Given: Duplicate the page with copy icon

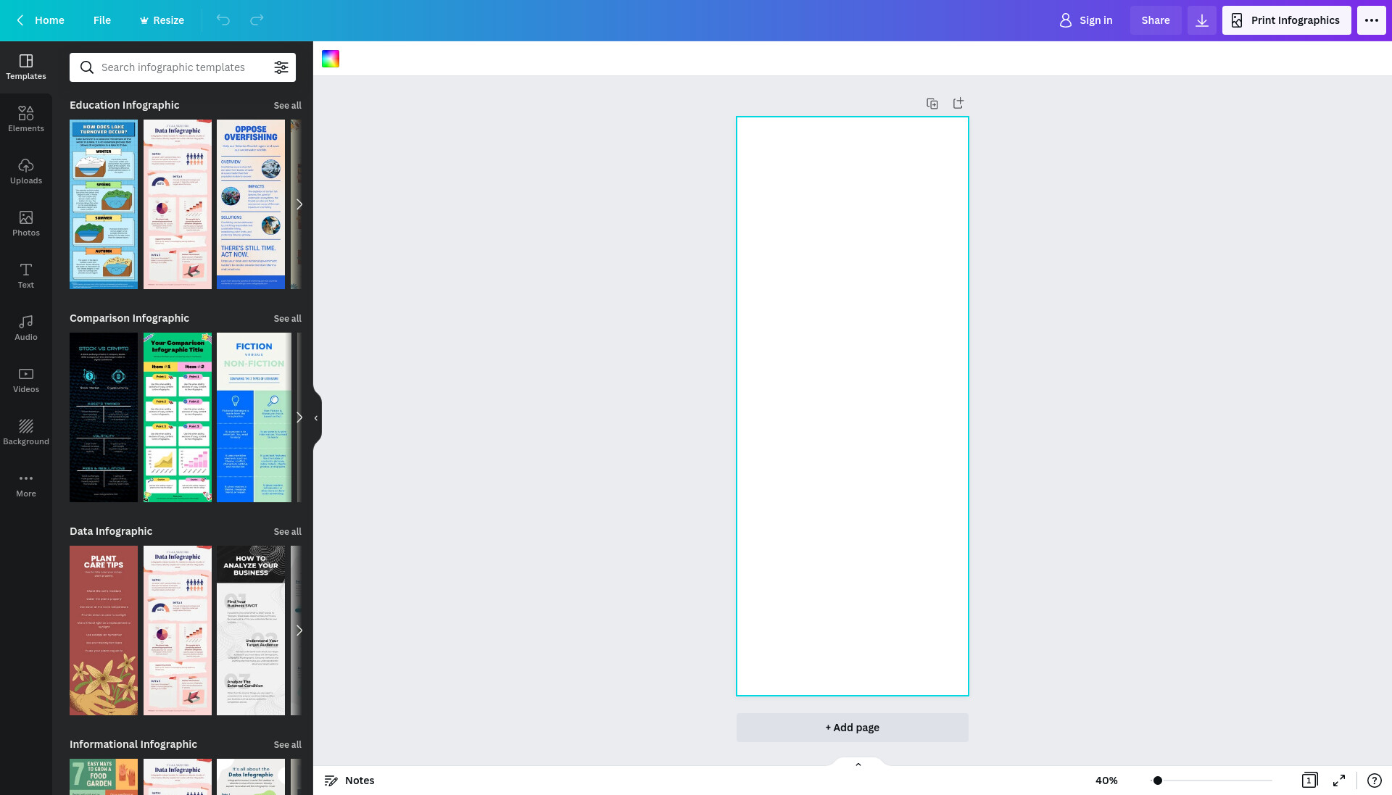Looking at the screenshot, I should point(932,104).
